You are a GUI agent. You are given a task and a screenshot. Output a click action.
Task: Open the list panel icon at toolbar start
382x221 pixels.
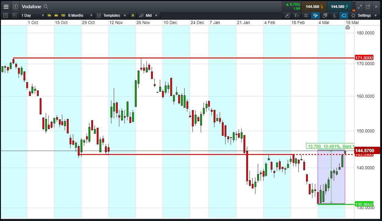click(x=5, y=15)
